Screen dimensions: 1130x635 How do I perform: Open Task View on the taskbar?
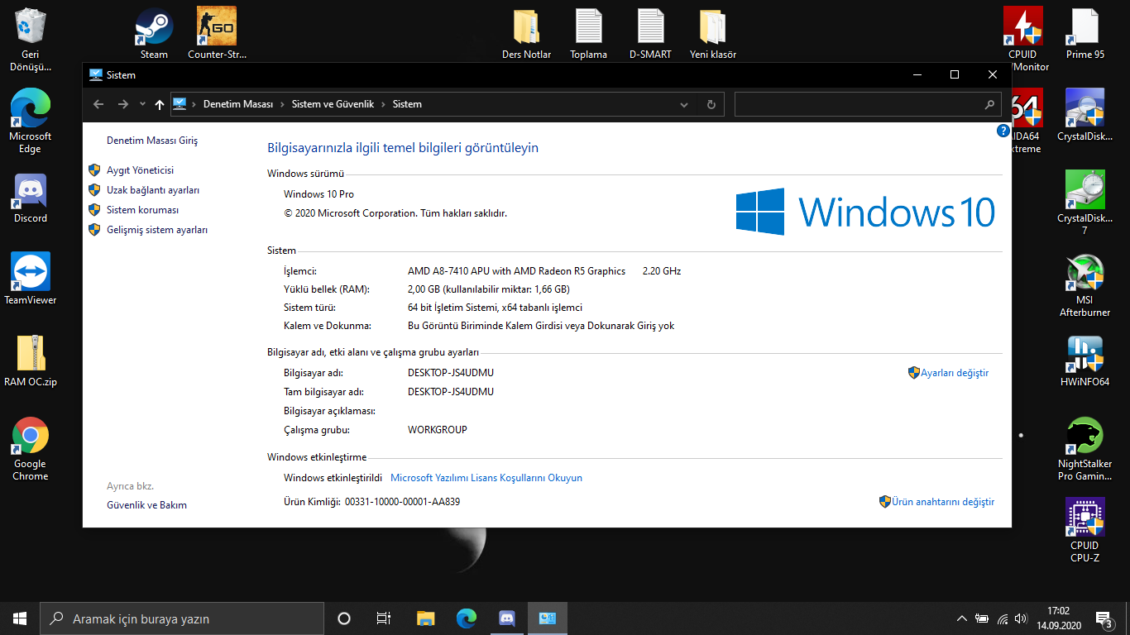[x=384, y=618]
